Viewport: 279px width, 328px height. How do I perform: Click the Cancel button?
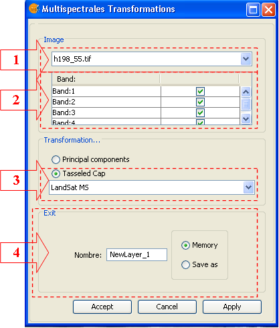coord(167,307)
